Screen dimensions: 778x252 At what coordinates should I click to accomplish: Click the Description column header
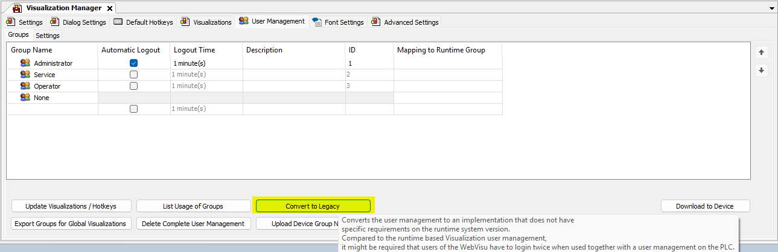(x=294, y=50)
